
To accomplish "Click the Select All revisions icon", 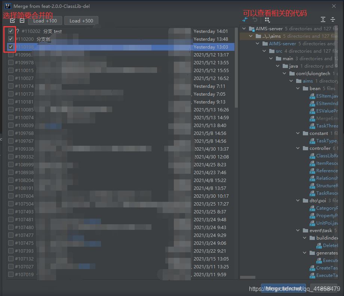I will tap(12, 21).
